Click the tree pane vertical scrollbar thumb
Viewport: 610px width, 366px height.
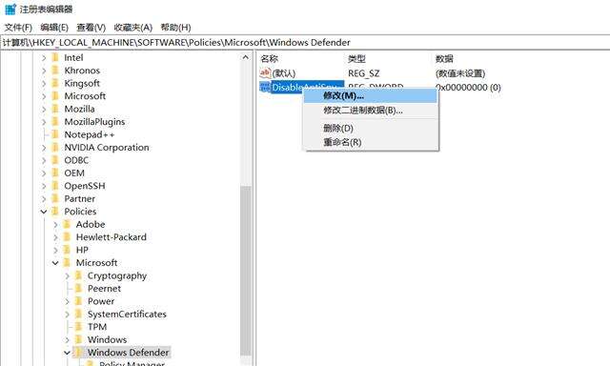246,271
